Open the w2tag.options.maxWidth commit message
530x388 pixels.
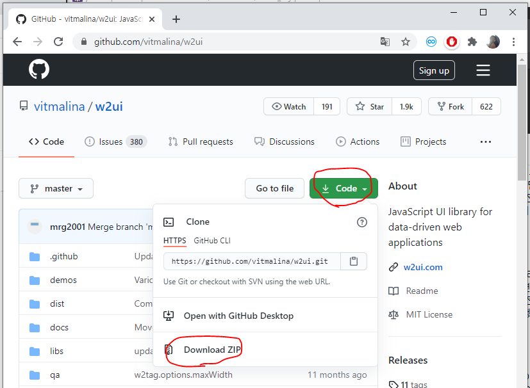tap(183, 375)
